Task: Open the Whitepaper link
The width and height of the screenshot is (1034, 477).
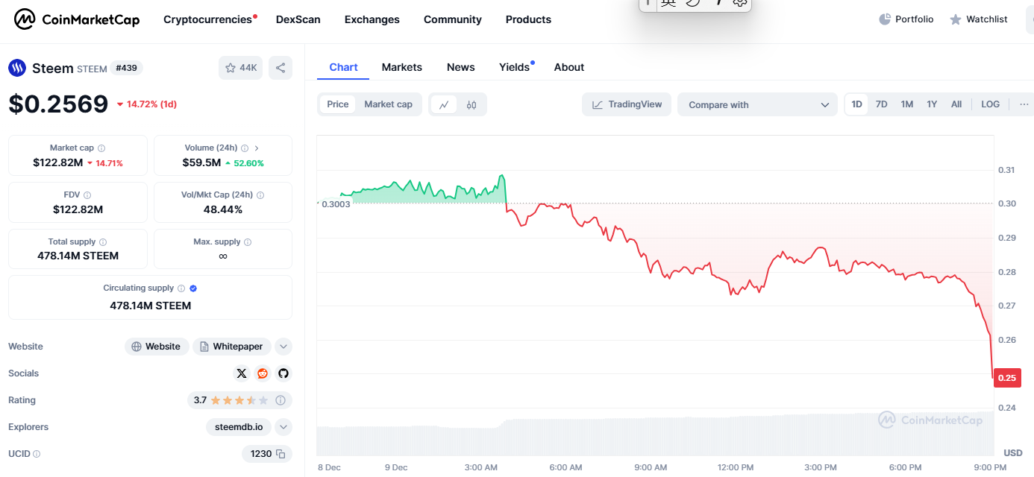Action: (231, 347)
